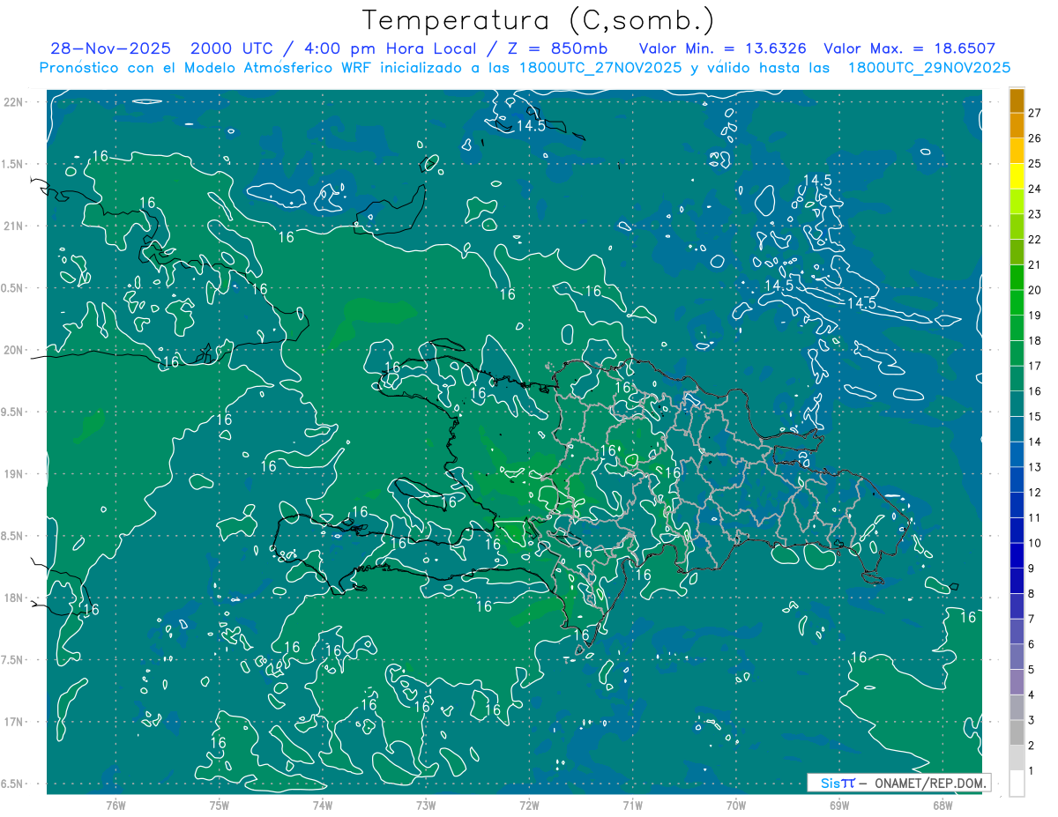Click the '75W' longitude axis label
The width and height of the screenshot is (1058, 817).
[x=220, y=806]
